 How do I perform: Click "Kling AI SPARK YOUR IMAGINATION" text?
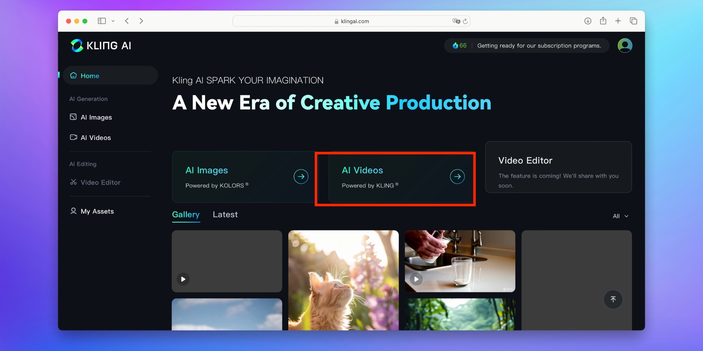pyautogui.click(x=248, y=80)
